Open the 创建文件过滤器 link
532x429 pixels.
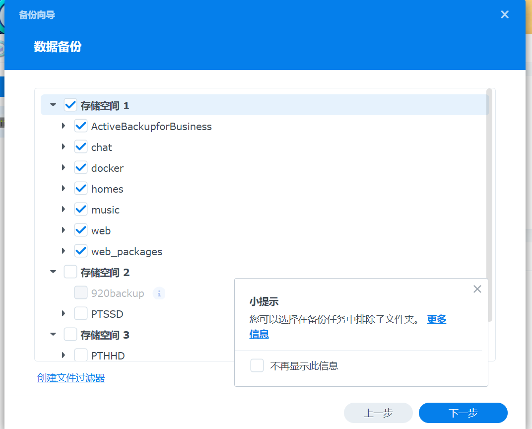(x=71, y=378)
